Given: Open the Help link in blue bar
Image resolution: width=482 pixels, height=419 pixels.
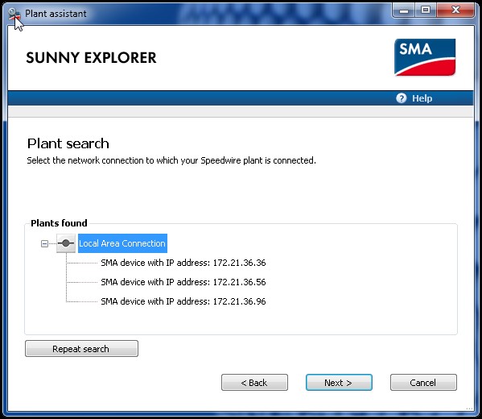Looking at the screenshot, I should click(422, 98).
